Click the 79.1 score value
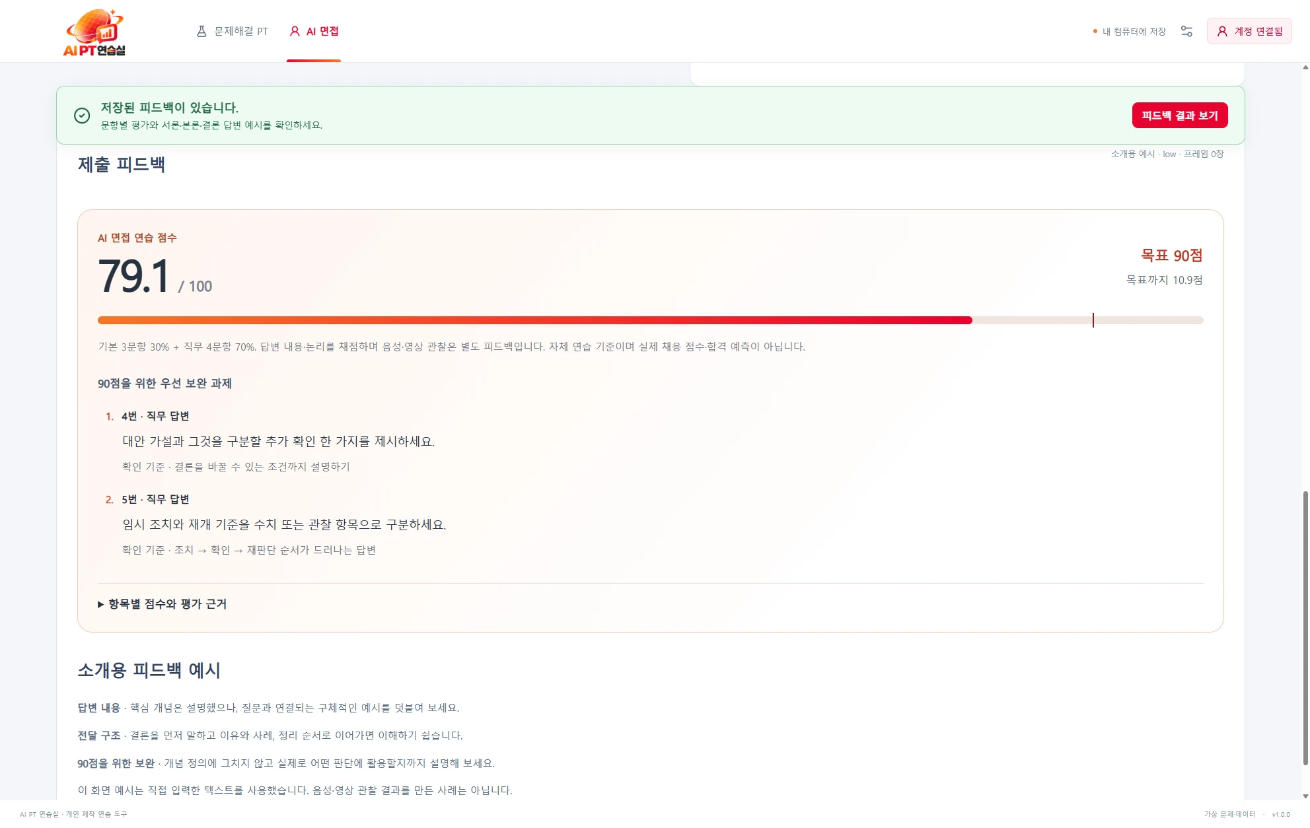The height and width of the screenshot is (828, 1310). 134,276
